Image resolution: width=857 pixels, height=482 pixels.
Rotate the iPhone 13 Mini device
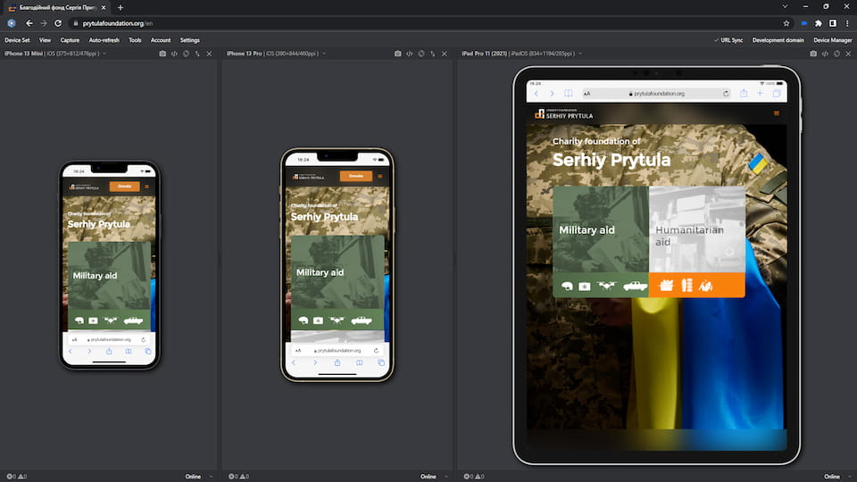(x=186, y=54)
